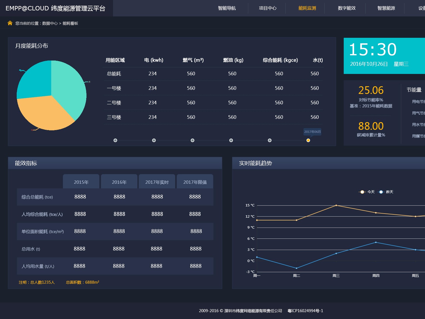Screen dimensions: 425x319
Task: Select the 二号楼 row label
Action: [114, 103]
